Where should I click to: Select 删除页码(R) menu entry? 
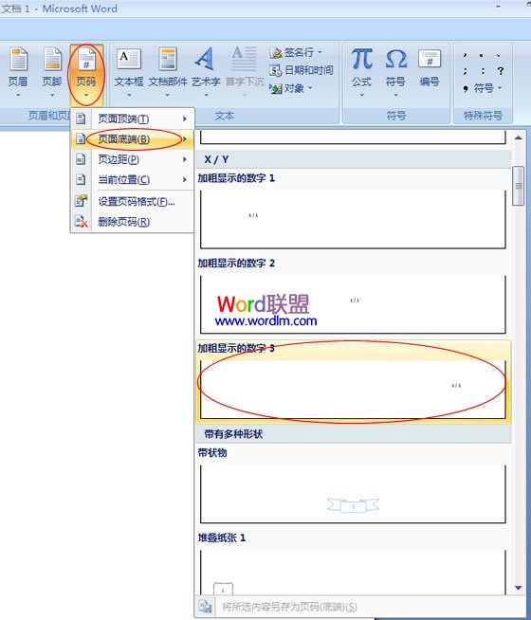[132, 222]
